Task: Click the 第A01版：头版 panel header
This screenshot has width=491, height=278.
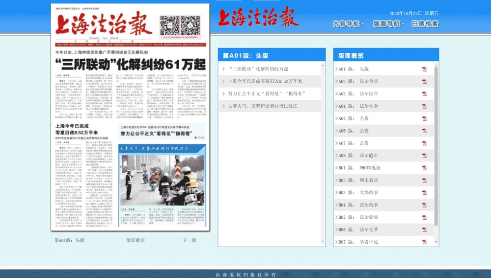Action: [x=272, y=55]
